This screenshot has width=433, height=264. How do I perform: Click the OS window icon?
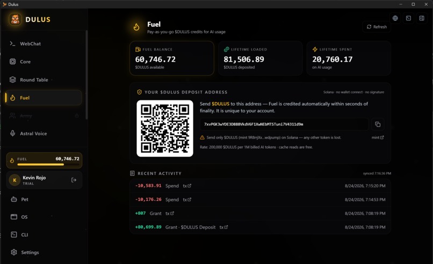coord(14,217)
